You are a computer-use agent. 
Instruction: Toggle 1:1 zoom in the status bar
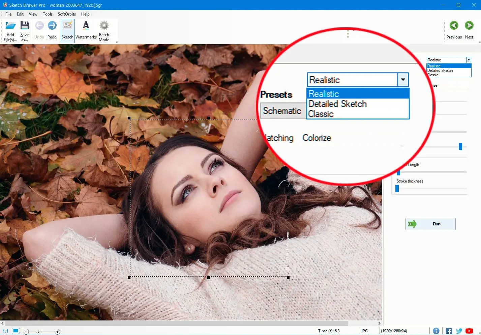click(x=5, y=331)
